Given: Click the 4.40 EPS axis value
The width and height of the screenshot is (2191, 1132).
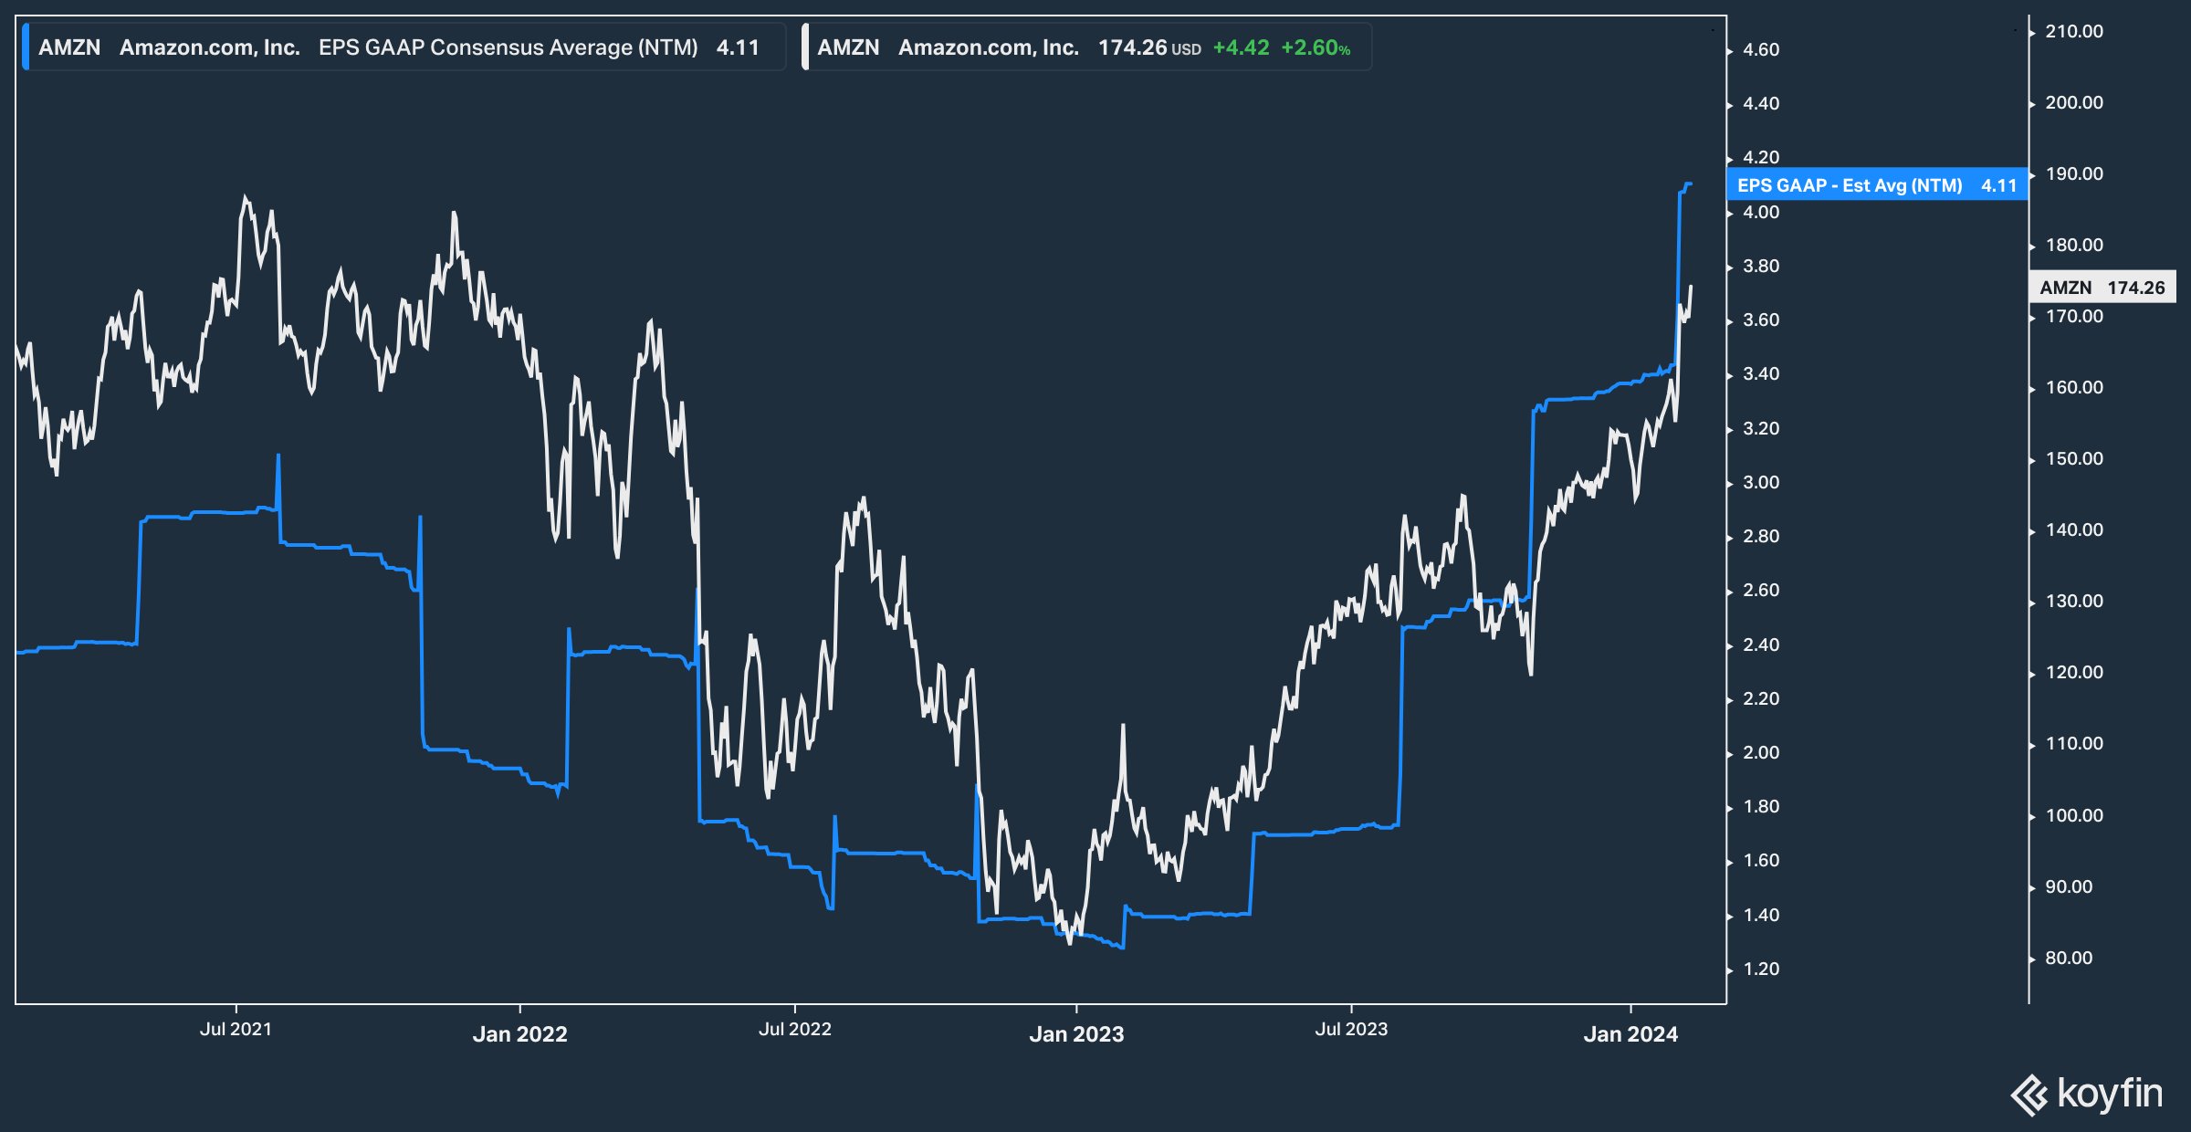Looking at the screenshot, I should (1761, 104).
